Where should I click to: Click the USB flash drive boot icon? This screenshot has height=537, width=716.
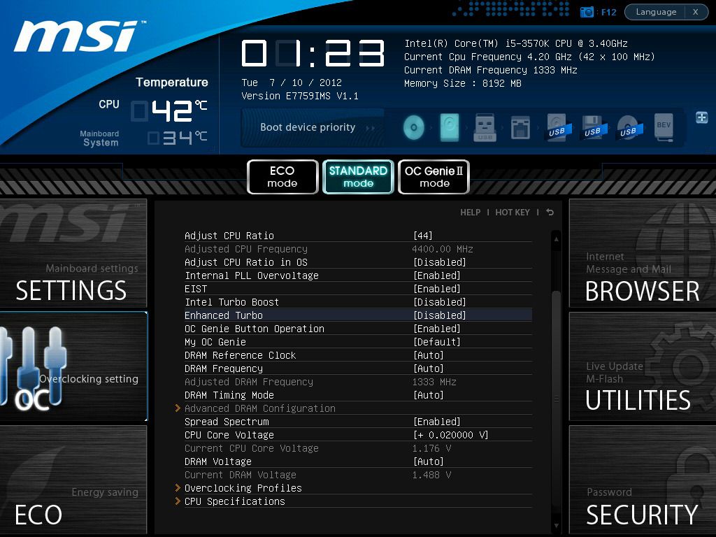tap(484, 129)
